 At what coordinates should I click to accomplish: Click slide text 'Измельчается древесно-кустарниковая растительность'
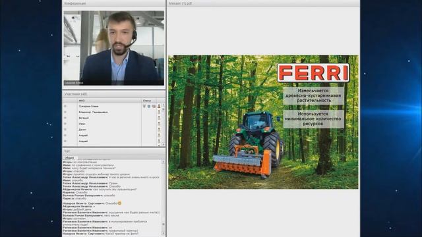313,95
